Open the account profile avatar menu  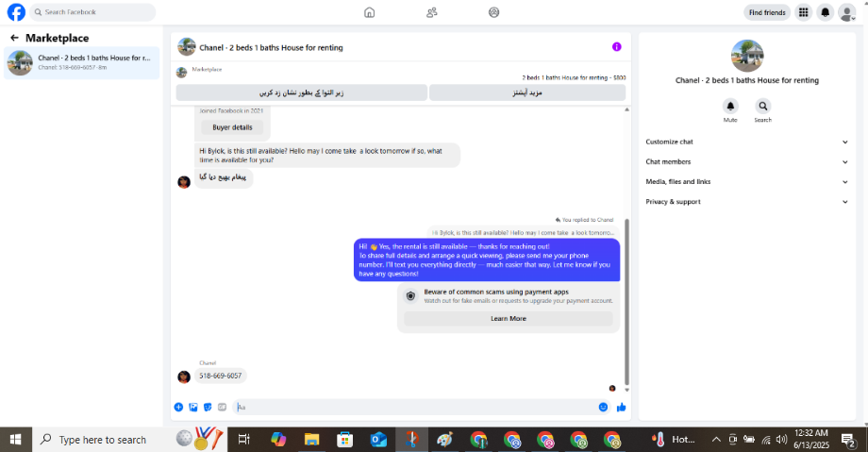point(846,12)
